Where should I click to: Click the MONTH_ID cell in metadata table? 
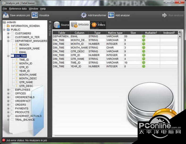click(x=79, y=44)
